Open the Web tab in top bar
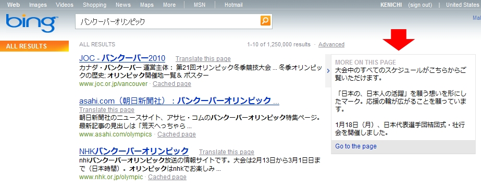 click(14, 5)
